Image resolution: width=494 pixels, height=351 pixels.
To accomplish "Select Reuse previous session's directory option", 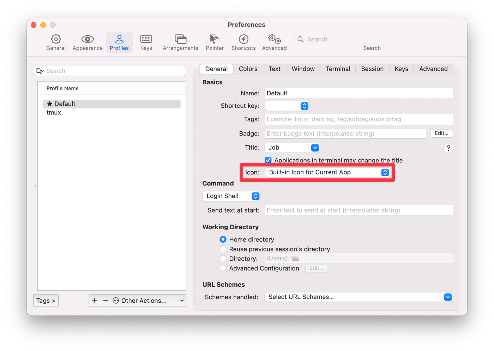I will 223,249.
